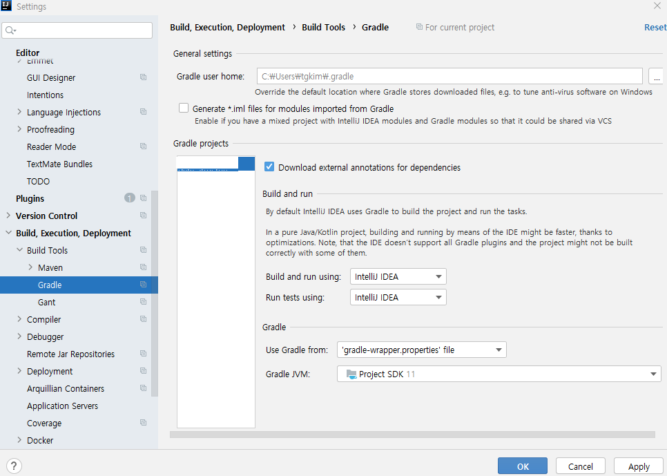This screenshot has width=667, height=476.
Task: Click the project-level icon beside GUI Designer
Action: (144, 77)
